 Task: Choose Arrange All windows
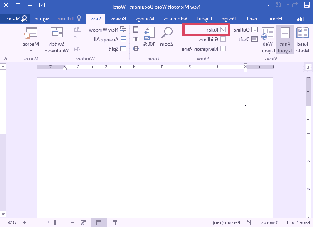pyautogui.click(x=123, y=39)
